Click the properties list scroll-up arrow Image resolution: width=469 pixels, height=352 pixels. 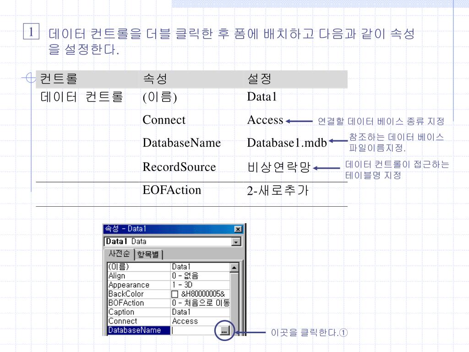coord(234,268)
